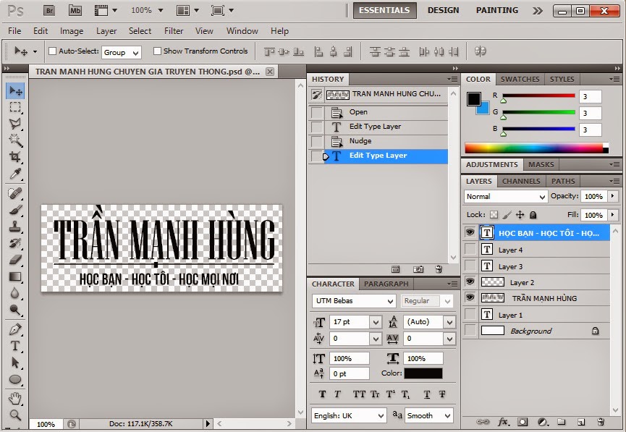The width and height of the screenshot is (626, 432).
Task: Open the Layer menu
Action: [x=106, y=30]
